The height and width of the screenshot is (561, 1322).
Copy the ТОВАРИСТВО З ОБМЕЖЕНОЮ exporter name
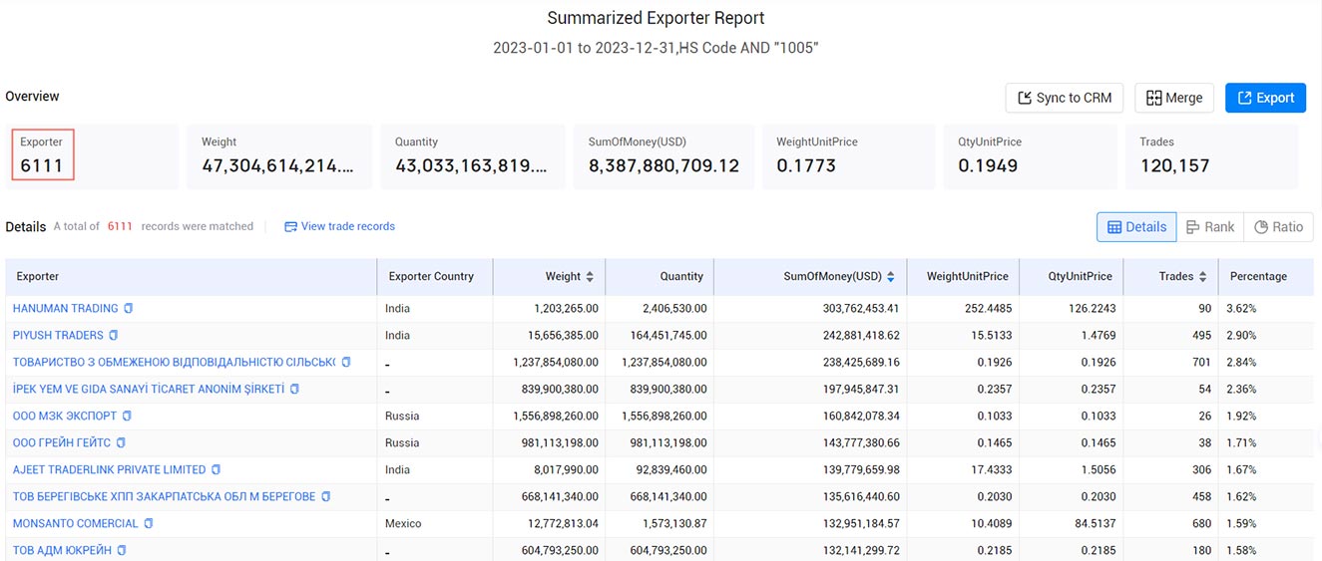(x=346, y=363)
